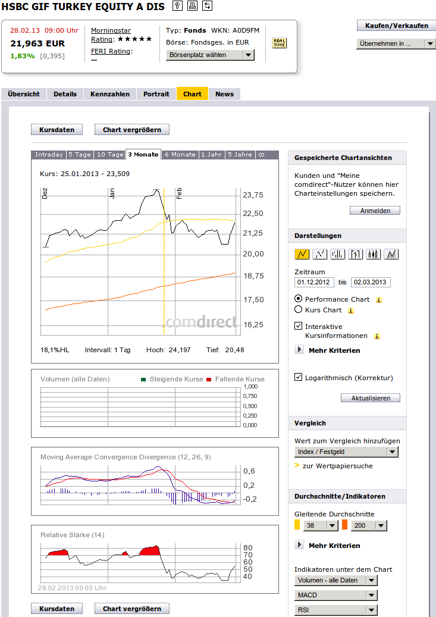
Task: Select the bar chart display icon
Action: coord(338,254)
